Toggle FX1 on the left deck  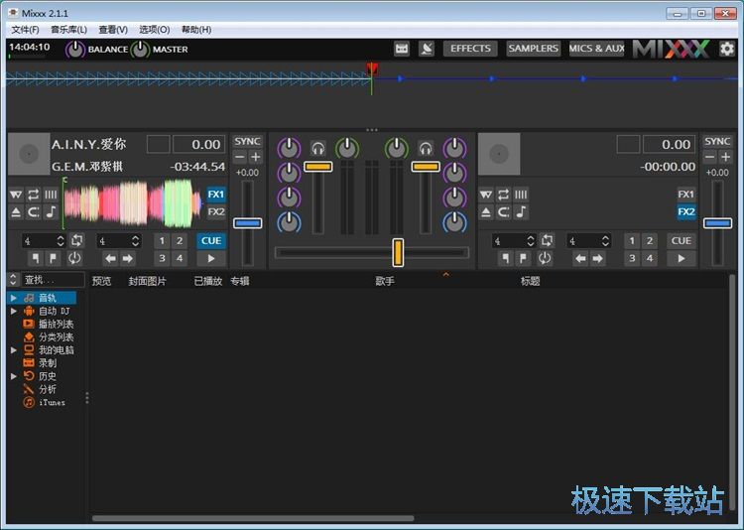[215, 195]
